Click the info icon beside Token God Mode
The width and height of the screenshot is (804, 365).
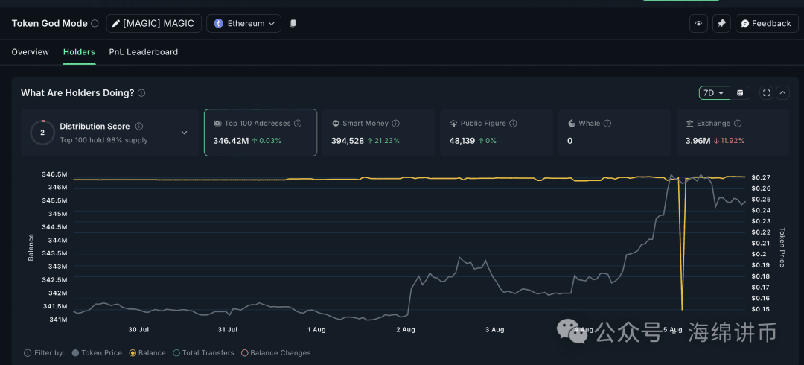(95, 24)
